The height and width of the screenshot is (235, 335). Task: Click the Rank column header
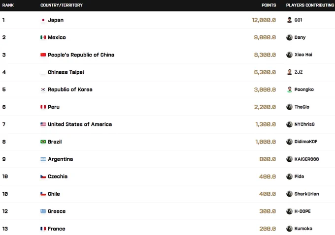click(x=8, y=5)
